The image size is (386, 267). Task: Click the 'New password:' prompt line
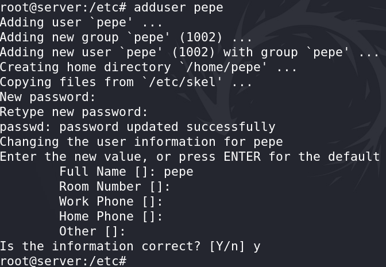48,97
